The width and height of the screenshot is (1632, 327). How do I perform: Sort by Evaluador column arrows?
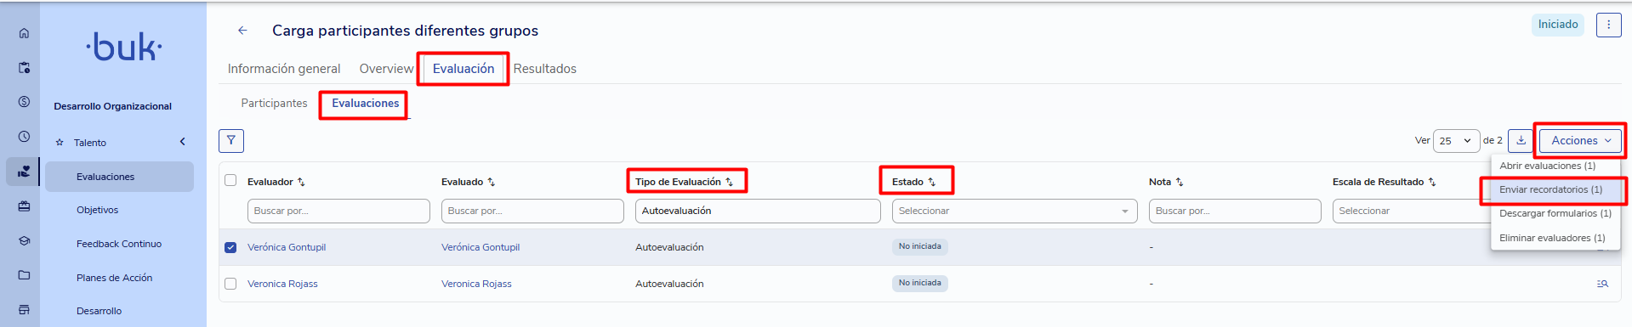tap(301, 182)
